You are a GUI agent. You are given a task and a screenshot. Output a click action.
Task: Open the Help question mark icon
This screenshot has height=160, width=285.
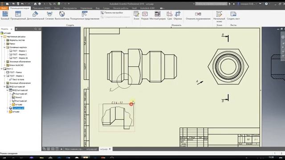click(266, 4)
